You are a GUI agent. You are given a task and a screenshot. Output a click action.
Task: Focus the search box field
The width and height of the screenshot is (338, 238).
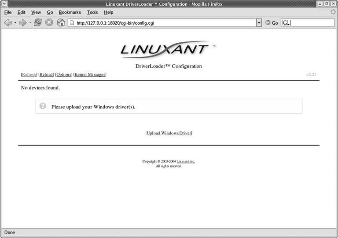tap(308, 23)
